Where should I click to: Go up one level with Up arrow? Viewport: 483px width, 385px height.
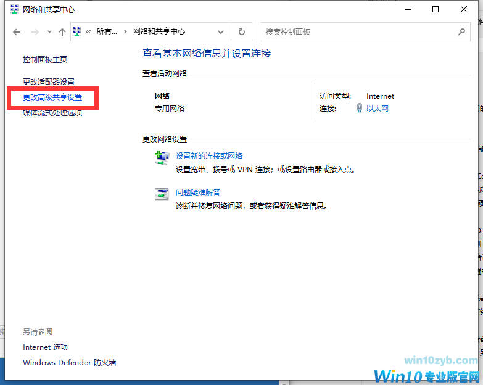pos(62,31)
